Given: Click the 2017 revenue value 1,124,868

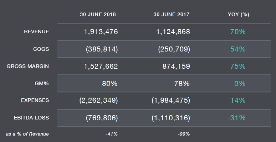Looking at the screenshot, I should pos(173,31).
